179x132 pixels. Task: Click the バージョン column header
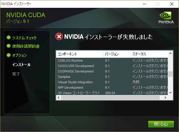click(x=117, y=54)
